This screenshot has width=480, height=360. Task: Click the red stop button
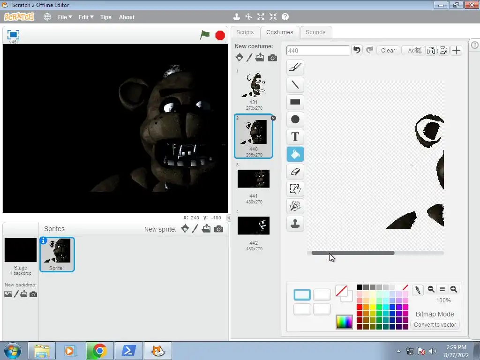[220, 36]
